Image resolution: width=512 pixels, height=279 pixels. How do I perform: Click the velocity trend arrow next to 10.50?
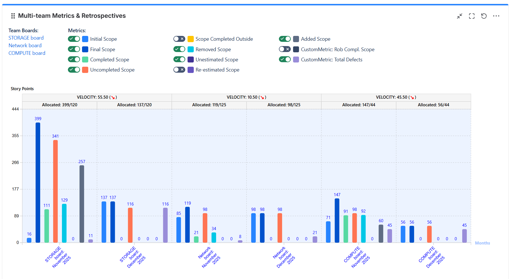(x=262, y=98)
